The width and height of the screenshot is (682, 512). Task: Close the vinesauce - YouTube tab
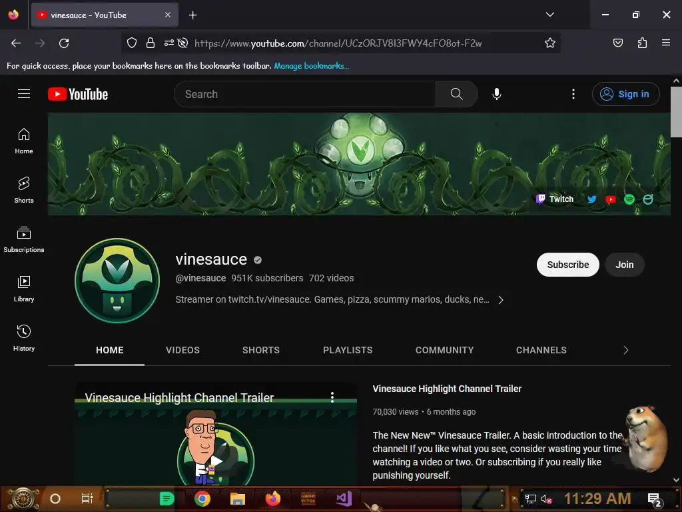(167, 15)
